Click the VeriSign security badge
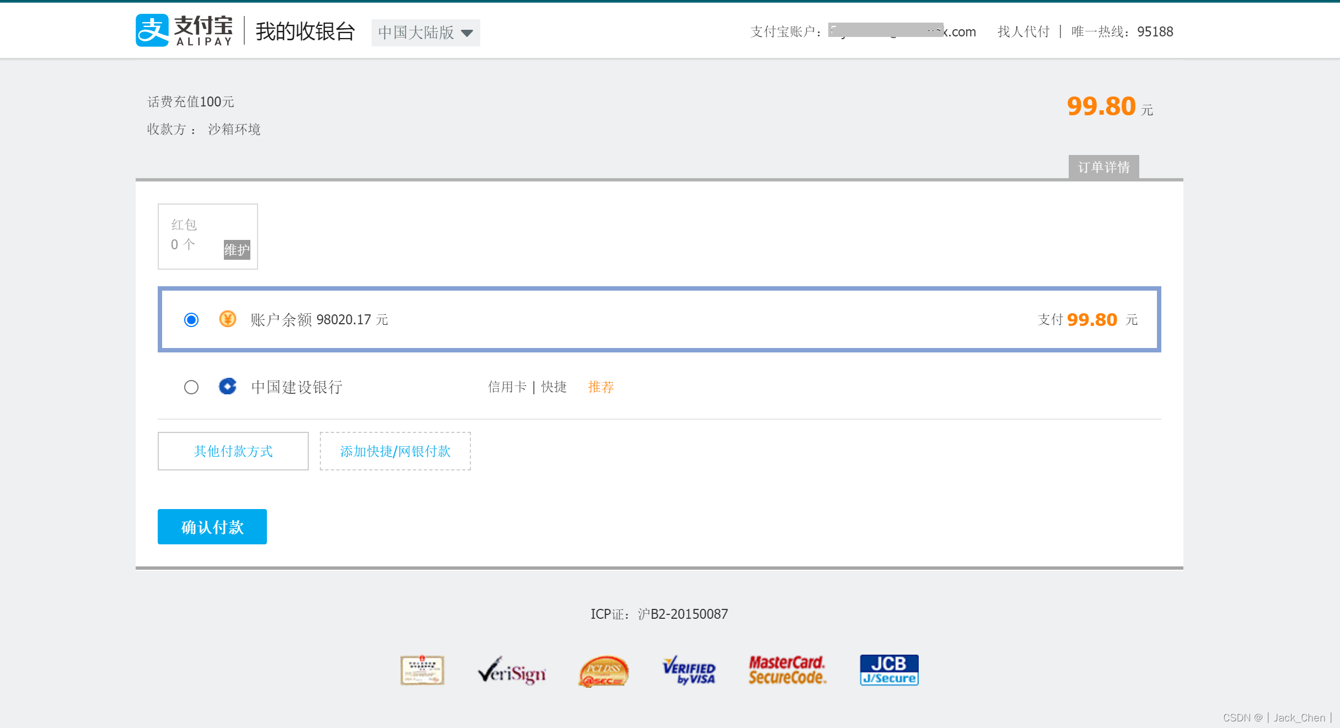This screenshot has height=728, width=1340. point(512,671)
